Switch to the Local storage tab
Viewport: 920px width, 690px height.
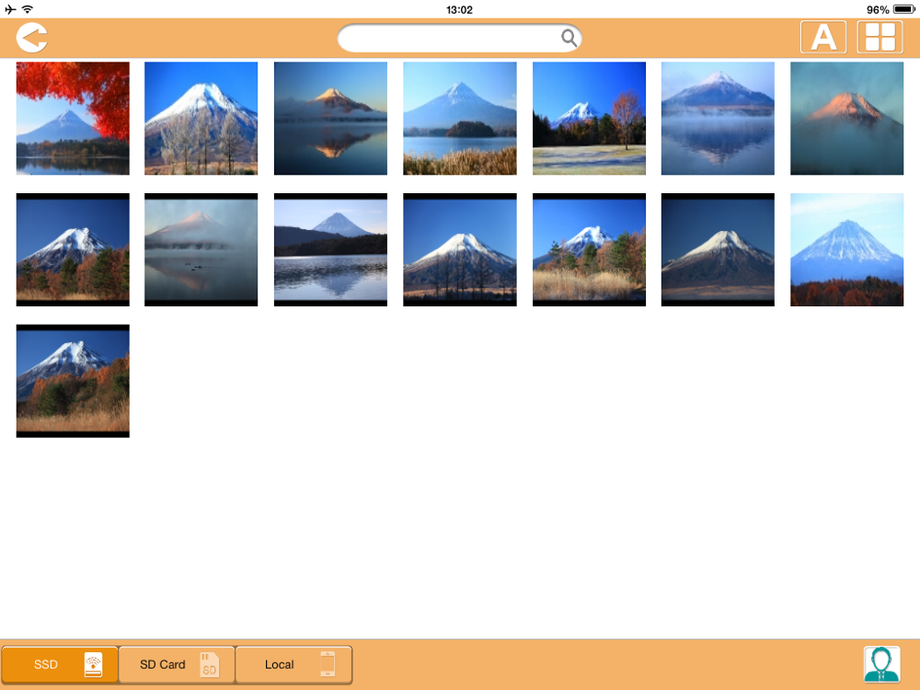pos(293,665)
